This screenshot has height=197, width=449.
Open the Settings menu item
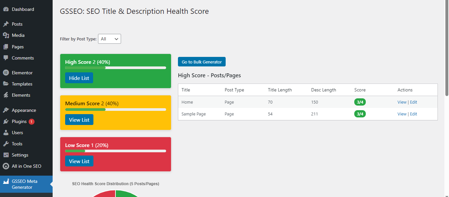(x=20, y=155)
